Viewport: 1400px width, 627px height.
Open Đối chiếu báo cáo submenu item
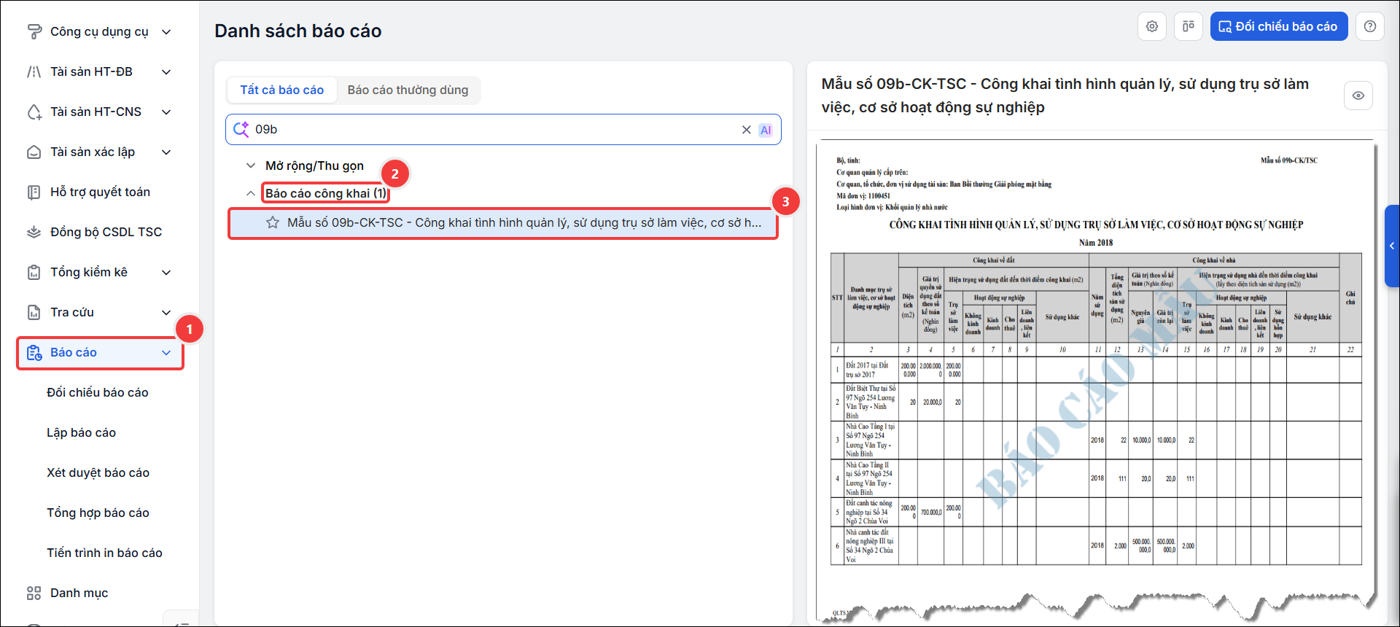[x=98, y=392]
